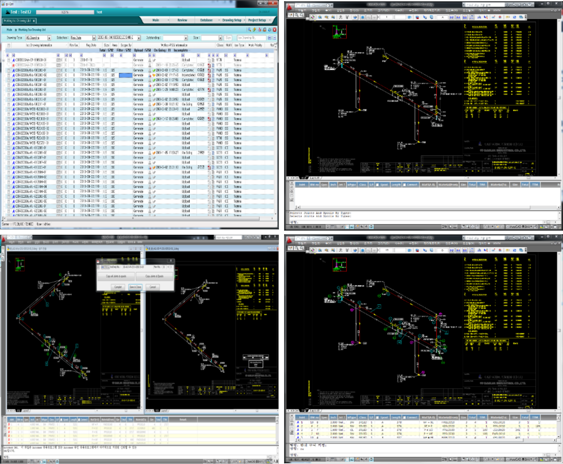Click the AutoCAD logo in the bottom-right window
This screenshot has width=563, height=464.
click(290, 240)
